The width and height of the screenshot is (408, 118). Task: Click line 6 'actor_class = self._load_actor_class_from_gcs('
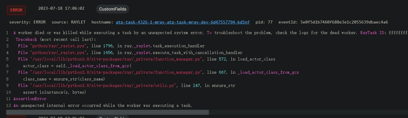(77, 66)
